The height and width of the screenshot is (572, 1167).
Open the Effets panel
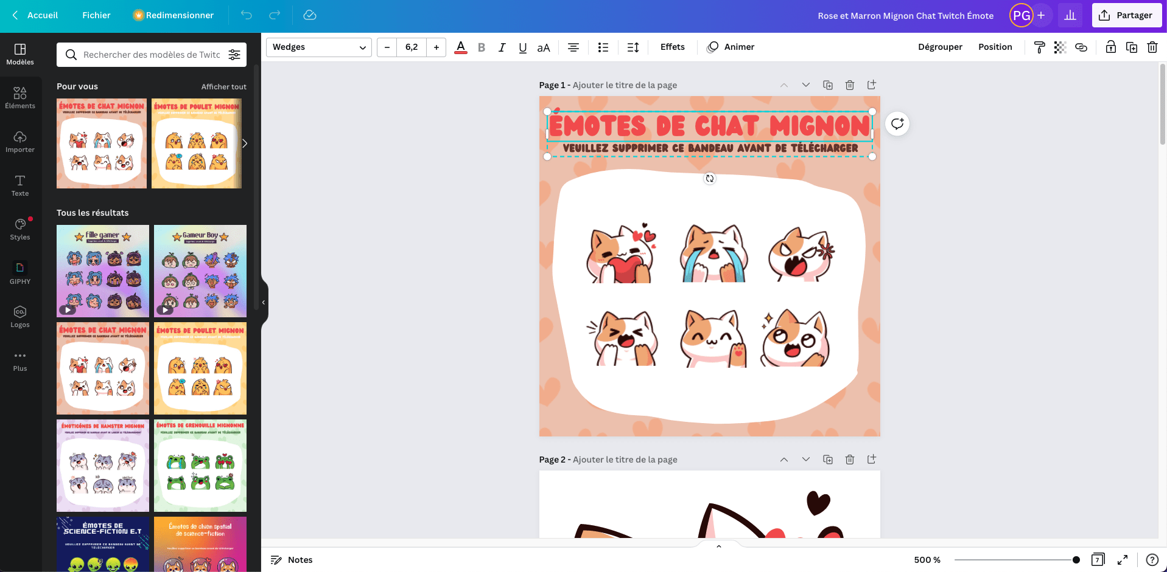(672, 47)
